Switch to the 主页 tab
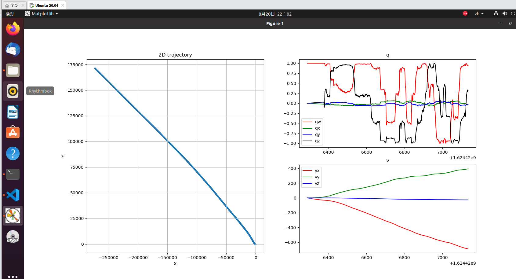 (x=14, y=6)
